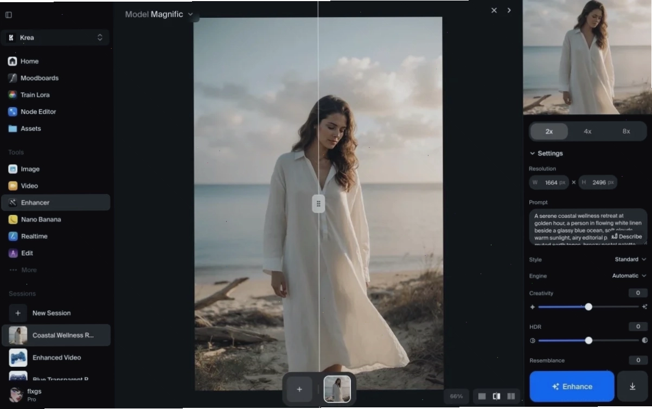Download the enhanced image

pyautogui.click(x=632, y=386)
